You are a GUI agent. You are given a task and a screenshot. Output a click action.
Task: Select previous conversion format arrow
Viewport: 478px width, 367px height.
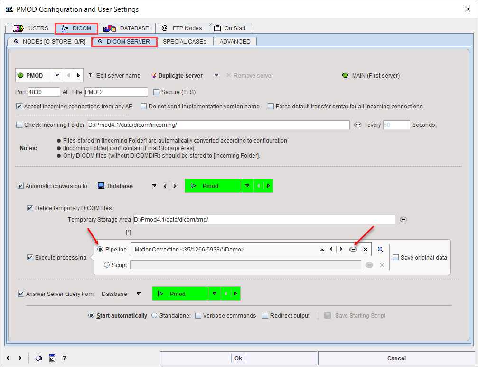point(165,186)
